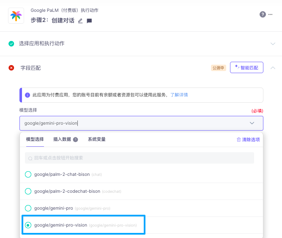The height and width of the screenshot is (238, 282).
Task: Click the red error status icon
Action: click(11, 68)
